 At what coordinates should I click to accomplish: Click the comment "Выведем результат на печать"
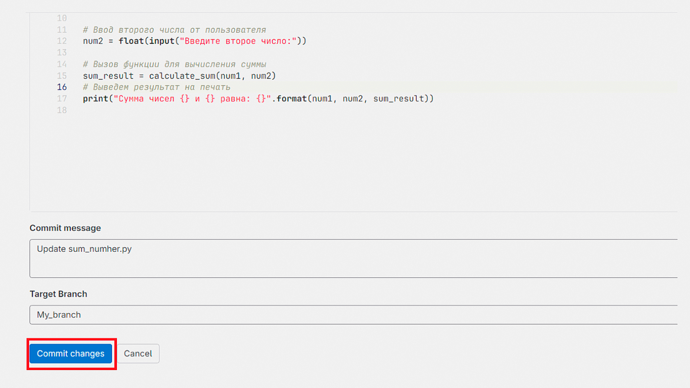pyautogui.click(x=156, y=87)
